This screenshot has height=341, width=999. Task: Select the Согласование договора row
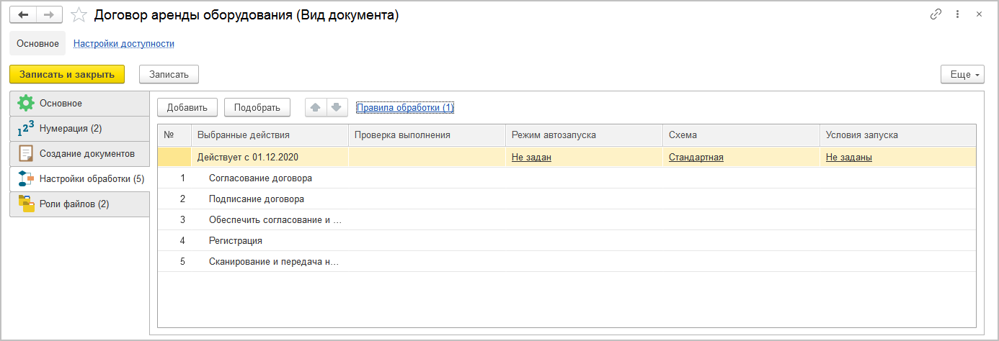click(260, 178)
